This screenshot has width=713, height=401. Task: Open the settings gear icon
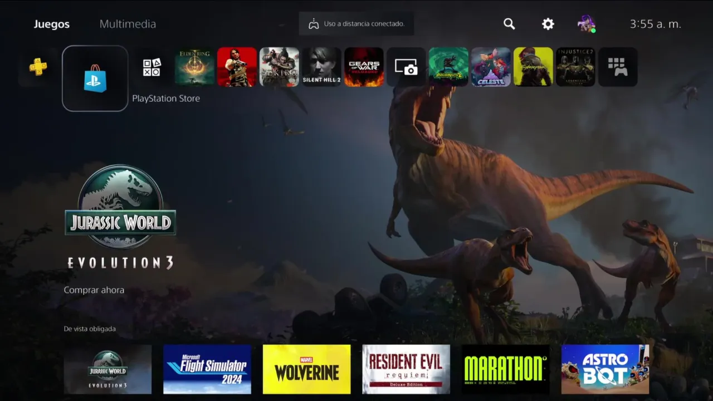(x=548, y=24)
